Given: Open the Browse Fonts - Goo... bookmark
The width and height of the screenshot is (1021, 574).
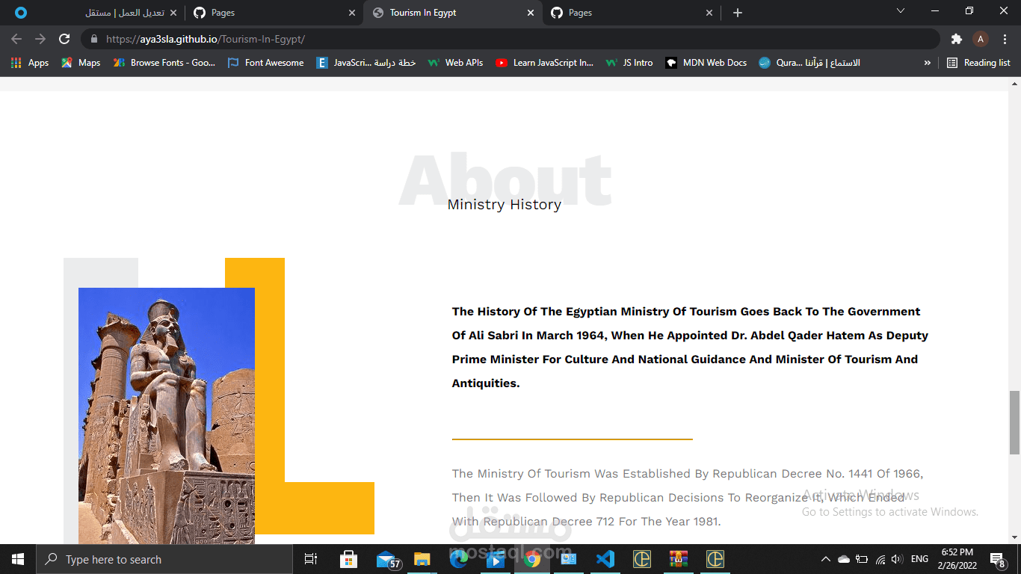Looking at the screenshot, I should pos(164,63).
